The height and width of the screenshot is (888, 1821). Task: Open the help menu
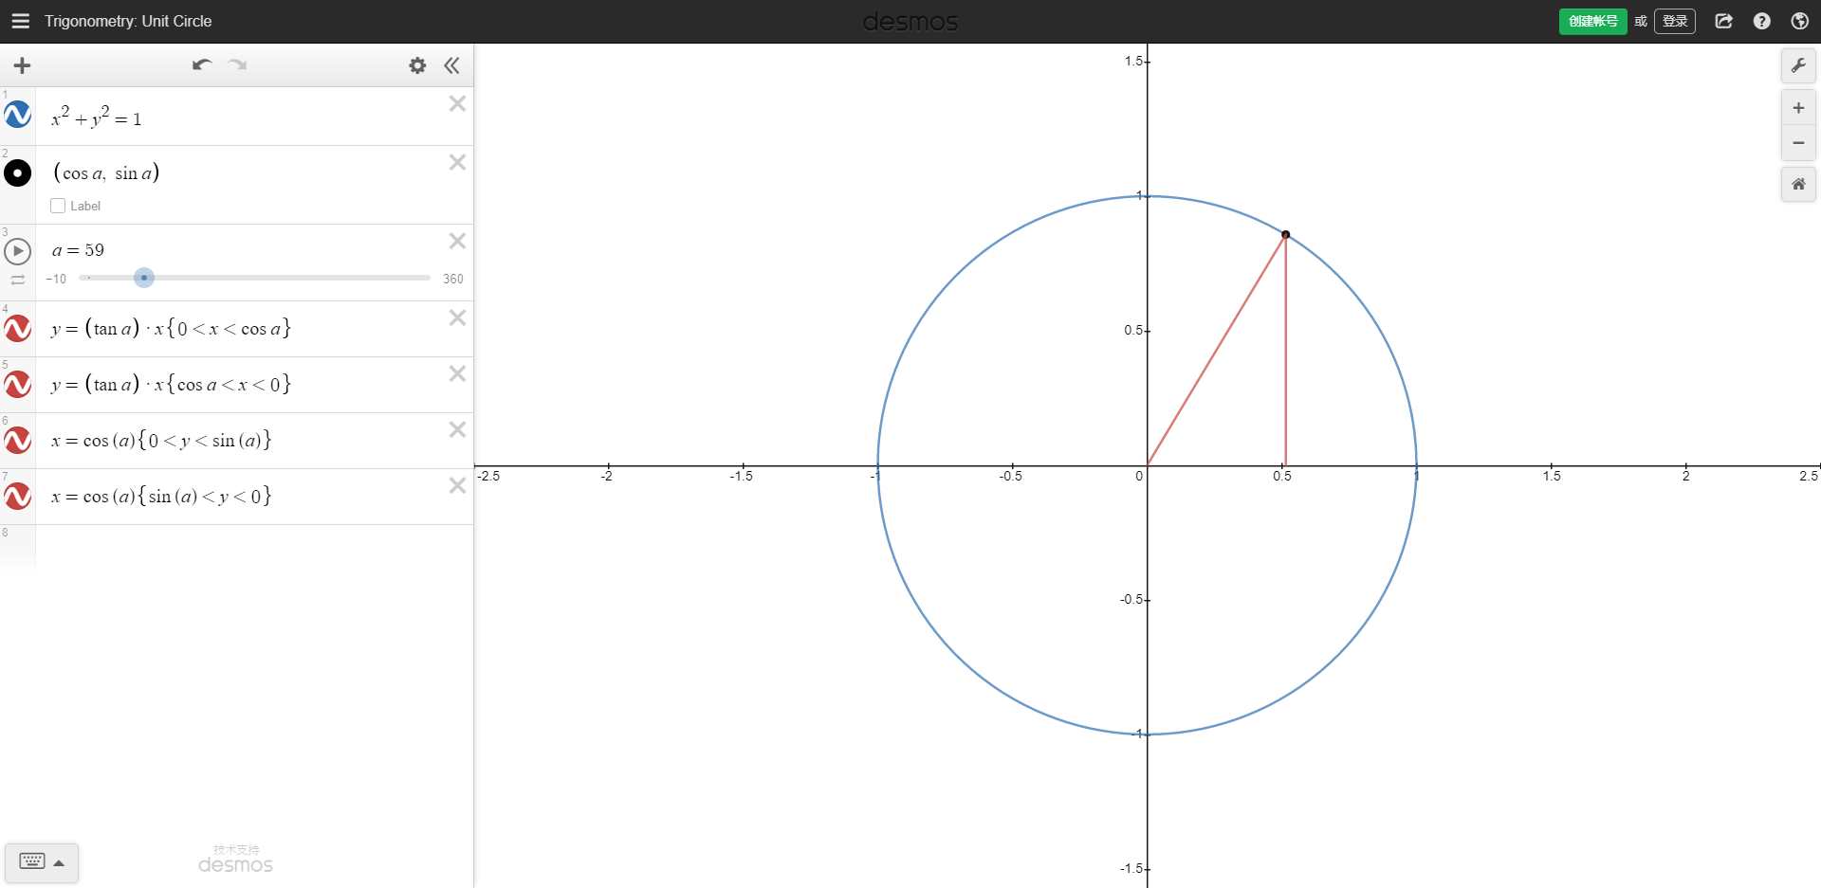pos(1762,21)
